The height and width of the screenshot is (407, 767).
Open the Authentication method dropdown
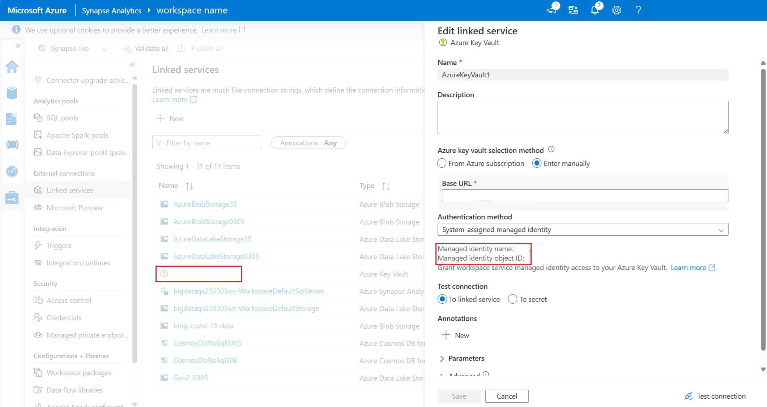click(583, 229)
